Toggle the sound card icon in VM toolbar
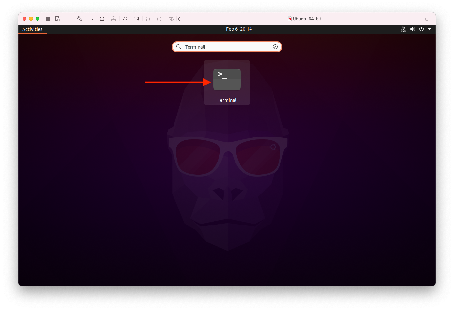The width and height of the screenshot is (454, 310). tap(125, 19)
